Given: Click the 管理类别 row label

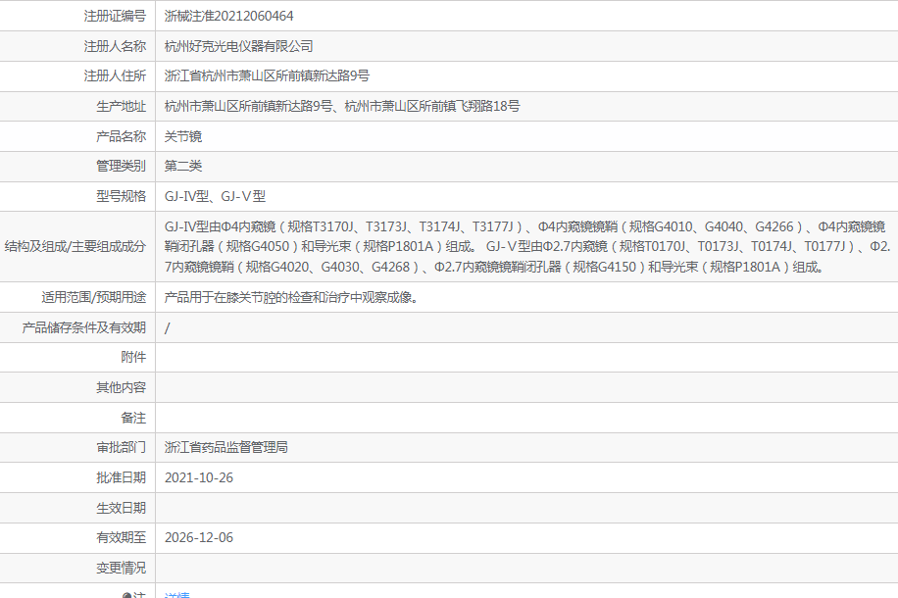Looking at the screenshot, I should pos(121,166).
